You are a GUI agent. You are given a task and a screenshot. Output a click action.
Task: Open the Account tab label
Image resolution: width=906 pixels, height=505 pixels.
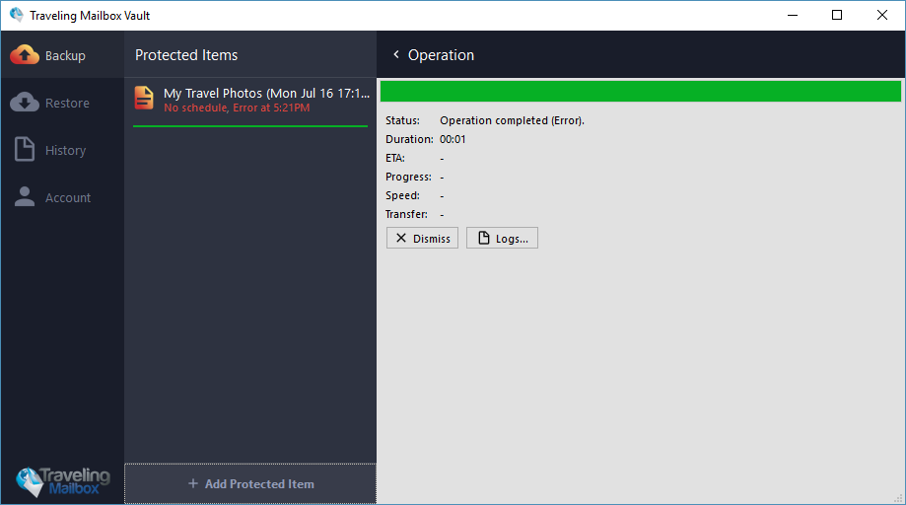68,198
